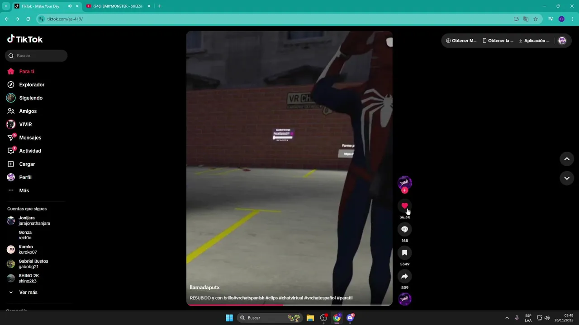
Task: Open the #vrchatspanish hashtag
Action: (x=248, y=298)
